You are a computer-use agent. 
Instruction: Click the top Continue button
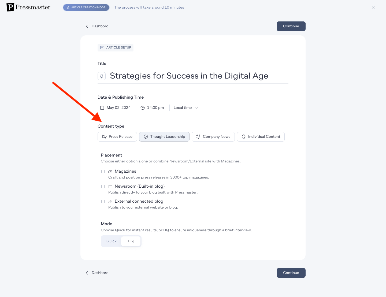pos(291,26)
